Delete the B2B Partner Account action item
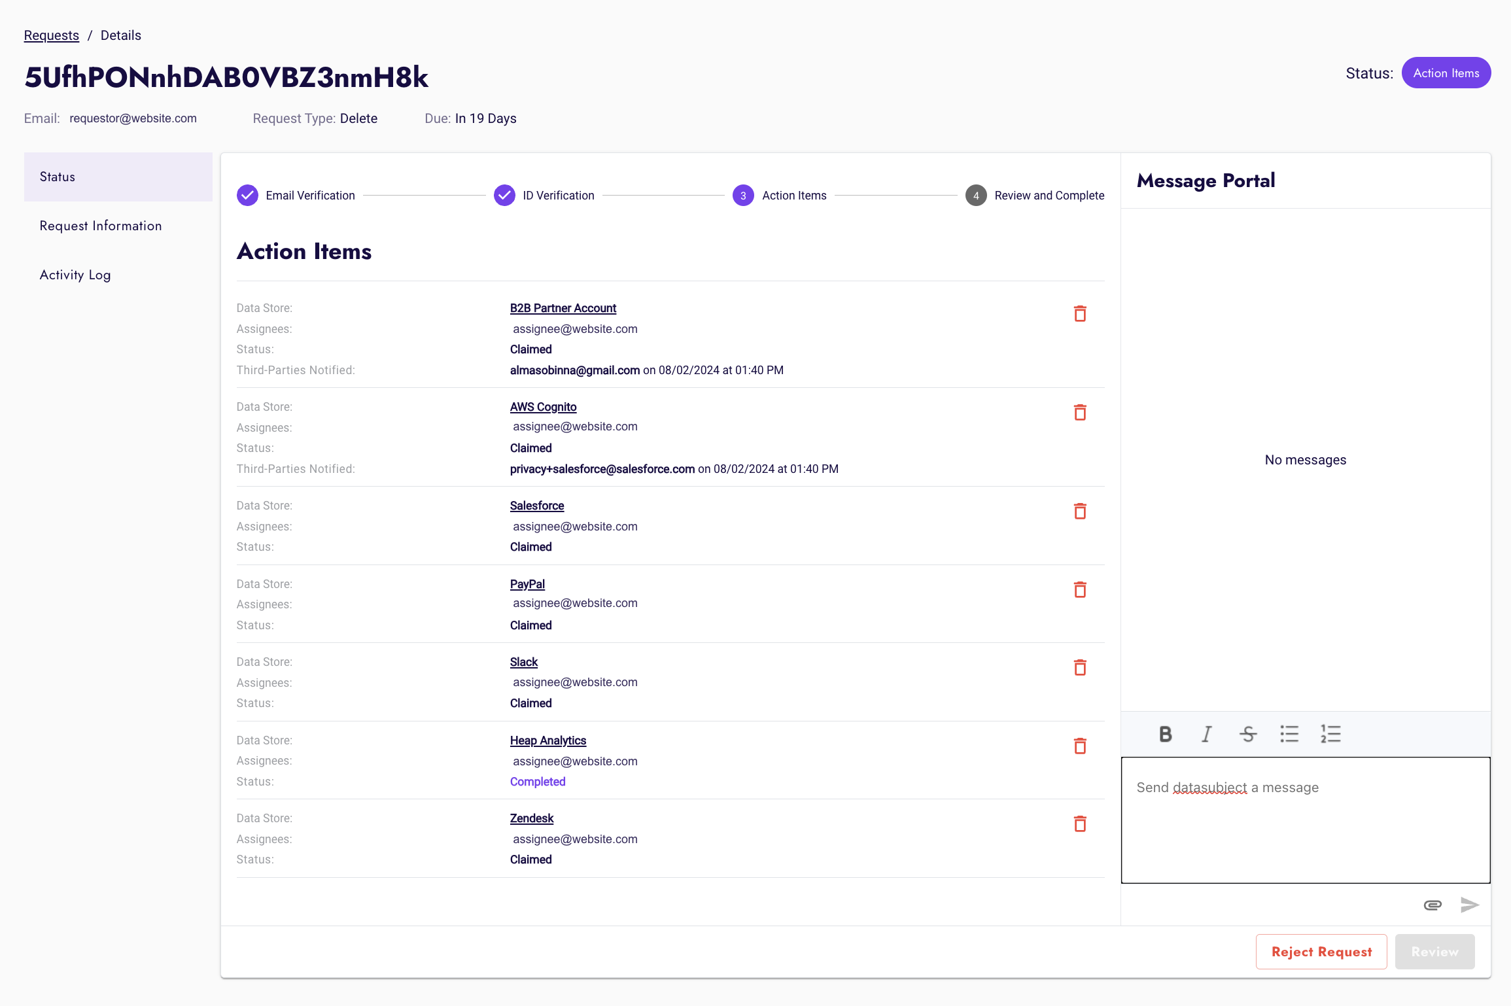Image resolution: width=1511 pixels, height=1006 pixels. tap(1080, 314)
